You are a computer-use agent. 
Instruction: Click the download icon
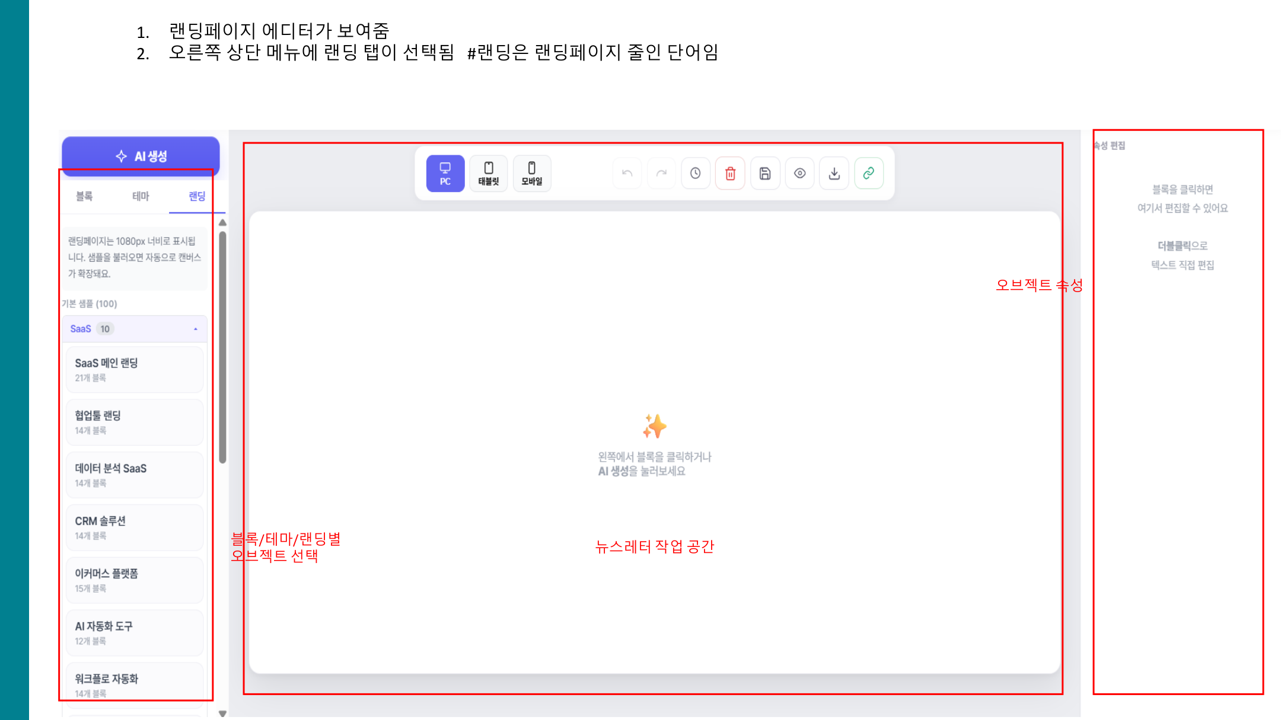pyautogui.click(x=834, y=174)
